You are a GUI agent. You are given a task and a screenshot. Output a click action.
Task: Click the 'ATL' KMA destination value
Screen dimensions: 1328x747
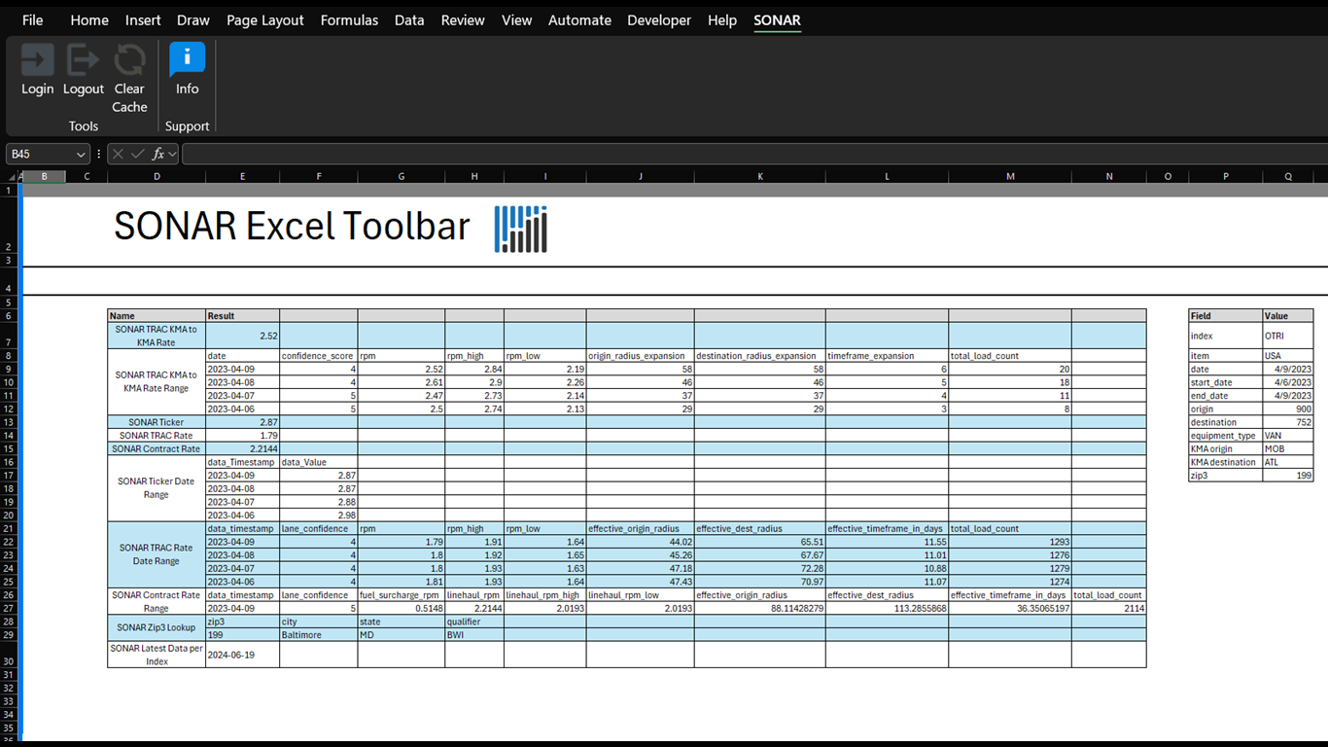(1288, 462)
